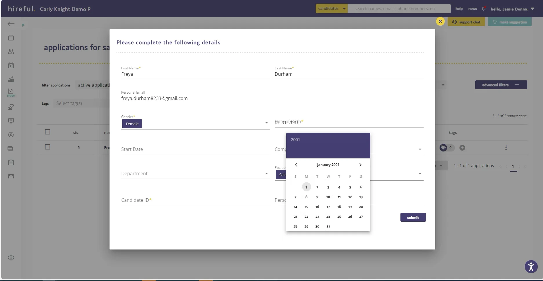Select the year 2001 header in calendar
This screenshot has width=543, height=281.
[x=295, y=140]
